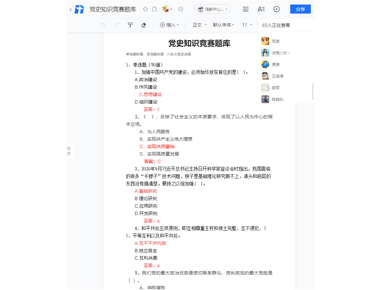
Task: Select the clear formatting eraser tool
Action: click(x=143, y=25)
